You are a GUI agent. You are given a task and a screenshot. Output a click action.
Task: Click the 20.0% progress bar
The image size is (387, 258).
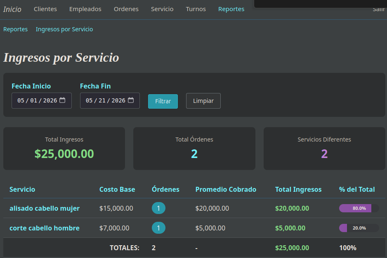point(359,228)
